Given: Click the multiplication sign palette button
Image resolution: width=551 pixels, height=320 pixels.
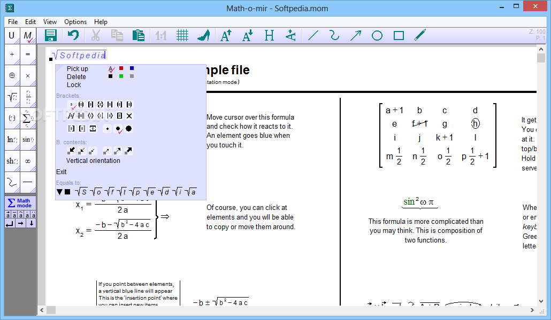Looking at the screenshot, I should [28, 75].
